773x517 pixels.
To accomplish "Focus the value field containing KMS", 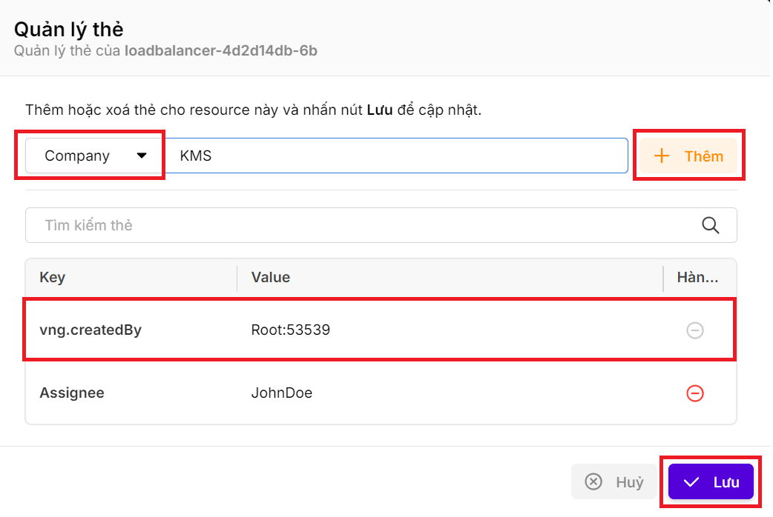I will coord(393,156).
